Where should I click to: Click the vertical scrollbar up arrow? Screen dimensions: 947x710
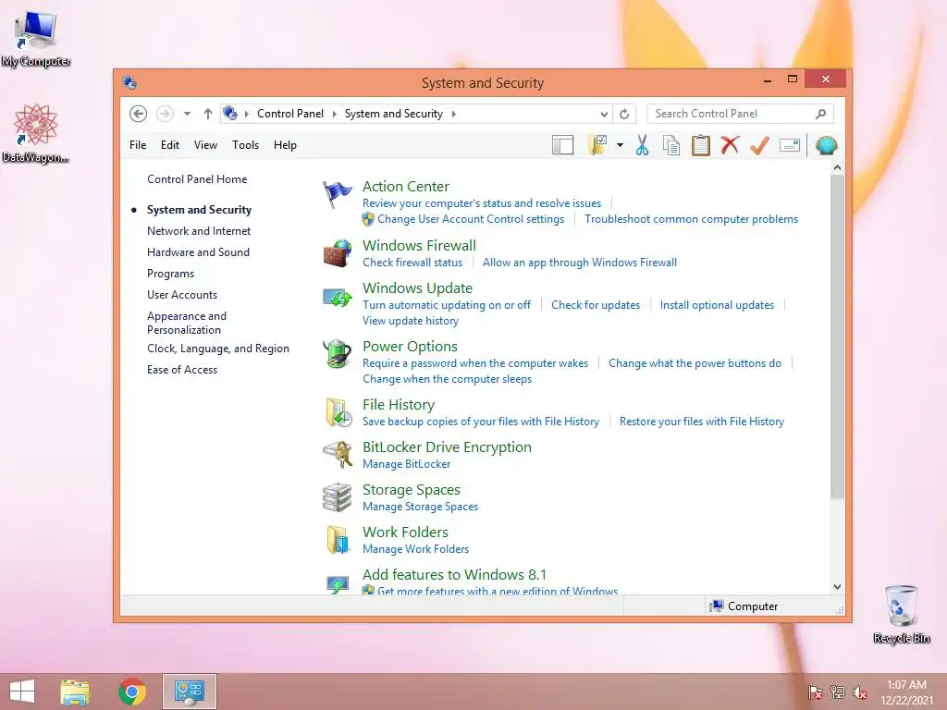(x=837, y=167)
